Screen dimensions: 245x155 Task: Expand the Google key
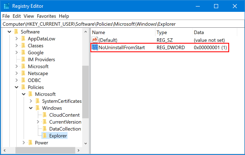(x=17, y=53)
